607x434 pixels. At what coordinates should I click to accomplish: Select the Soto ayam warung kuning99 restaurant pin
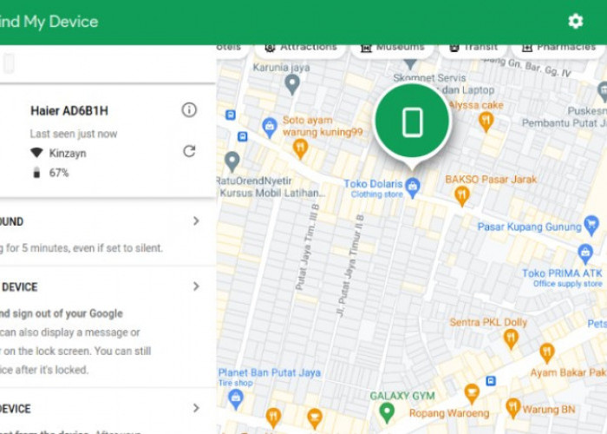pyautogui.click(x=300, y=148)
